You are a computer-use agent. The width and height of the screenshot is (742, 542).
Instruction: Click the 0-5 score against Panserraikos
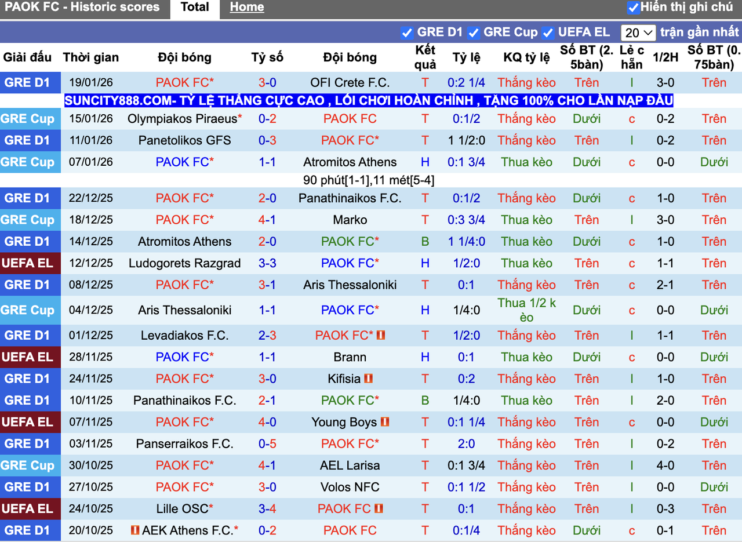click(x=267, y=444)
